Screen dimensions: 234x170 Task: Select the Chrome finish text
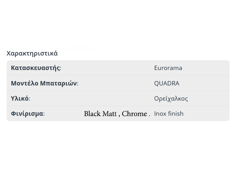point(134,114)
